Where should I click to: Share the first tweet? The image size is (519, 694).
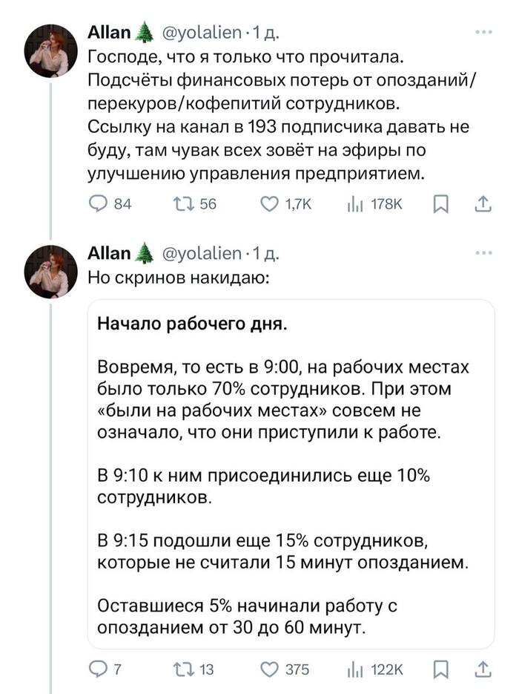pos(482,203)
